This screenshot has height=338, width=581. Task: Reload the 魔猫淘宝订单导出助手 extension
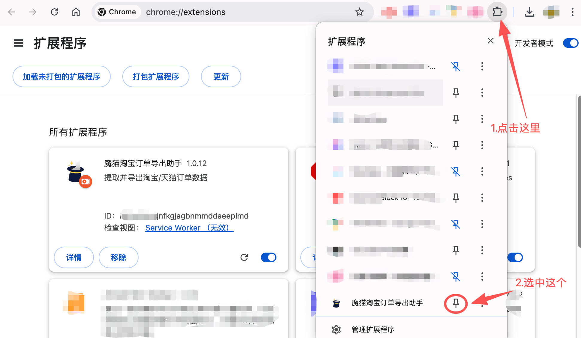point(244,257)
